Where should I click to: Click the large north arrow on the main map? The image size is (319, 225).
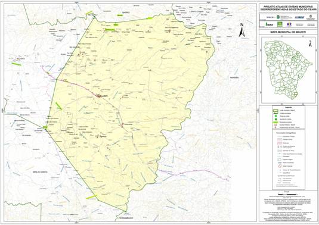pos(241,30)
